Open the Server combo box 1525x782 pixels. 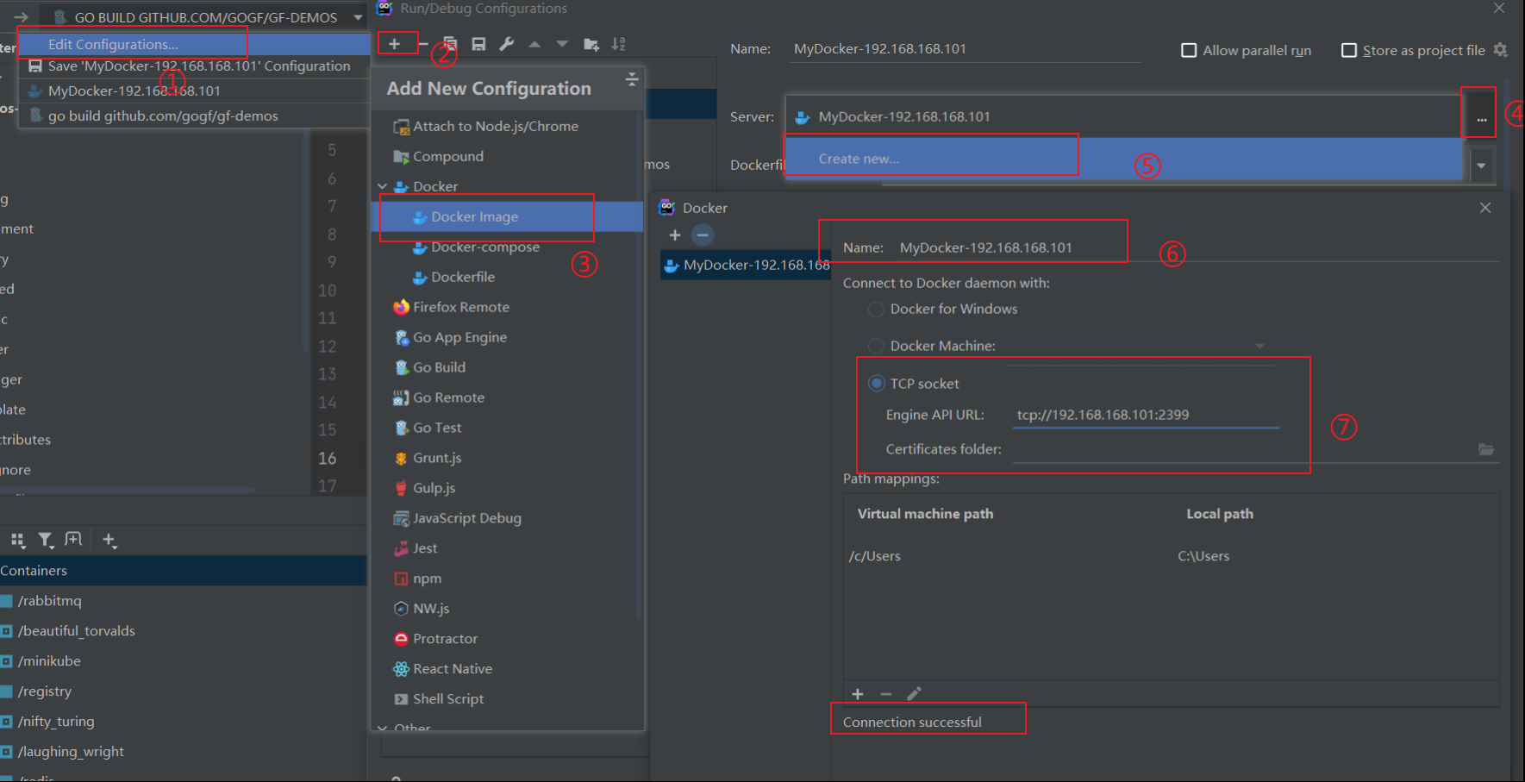coord(1123,116)
